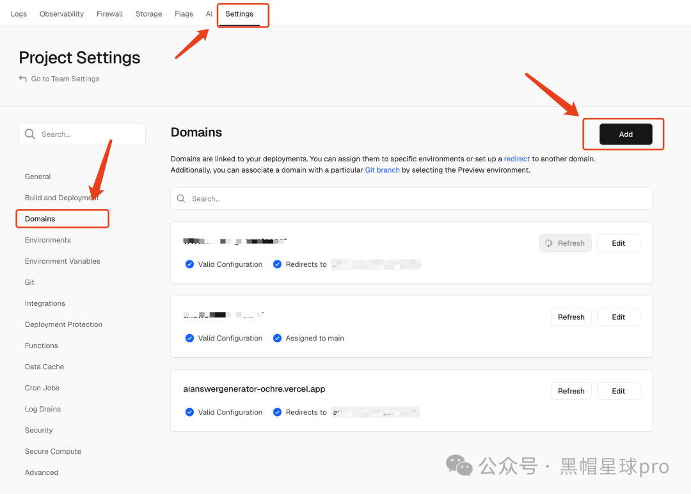Click the back arrow beside Go to Team Settings
This screenshot has height=494, width=691.
click(x=22, y=79)
